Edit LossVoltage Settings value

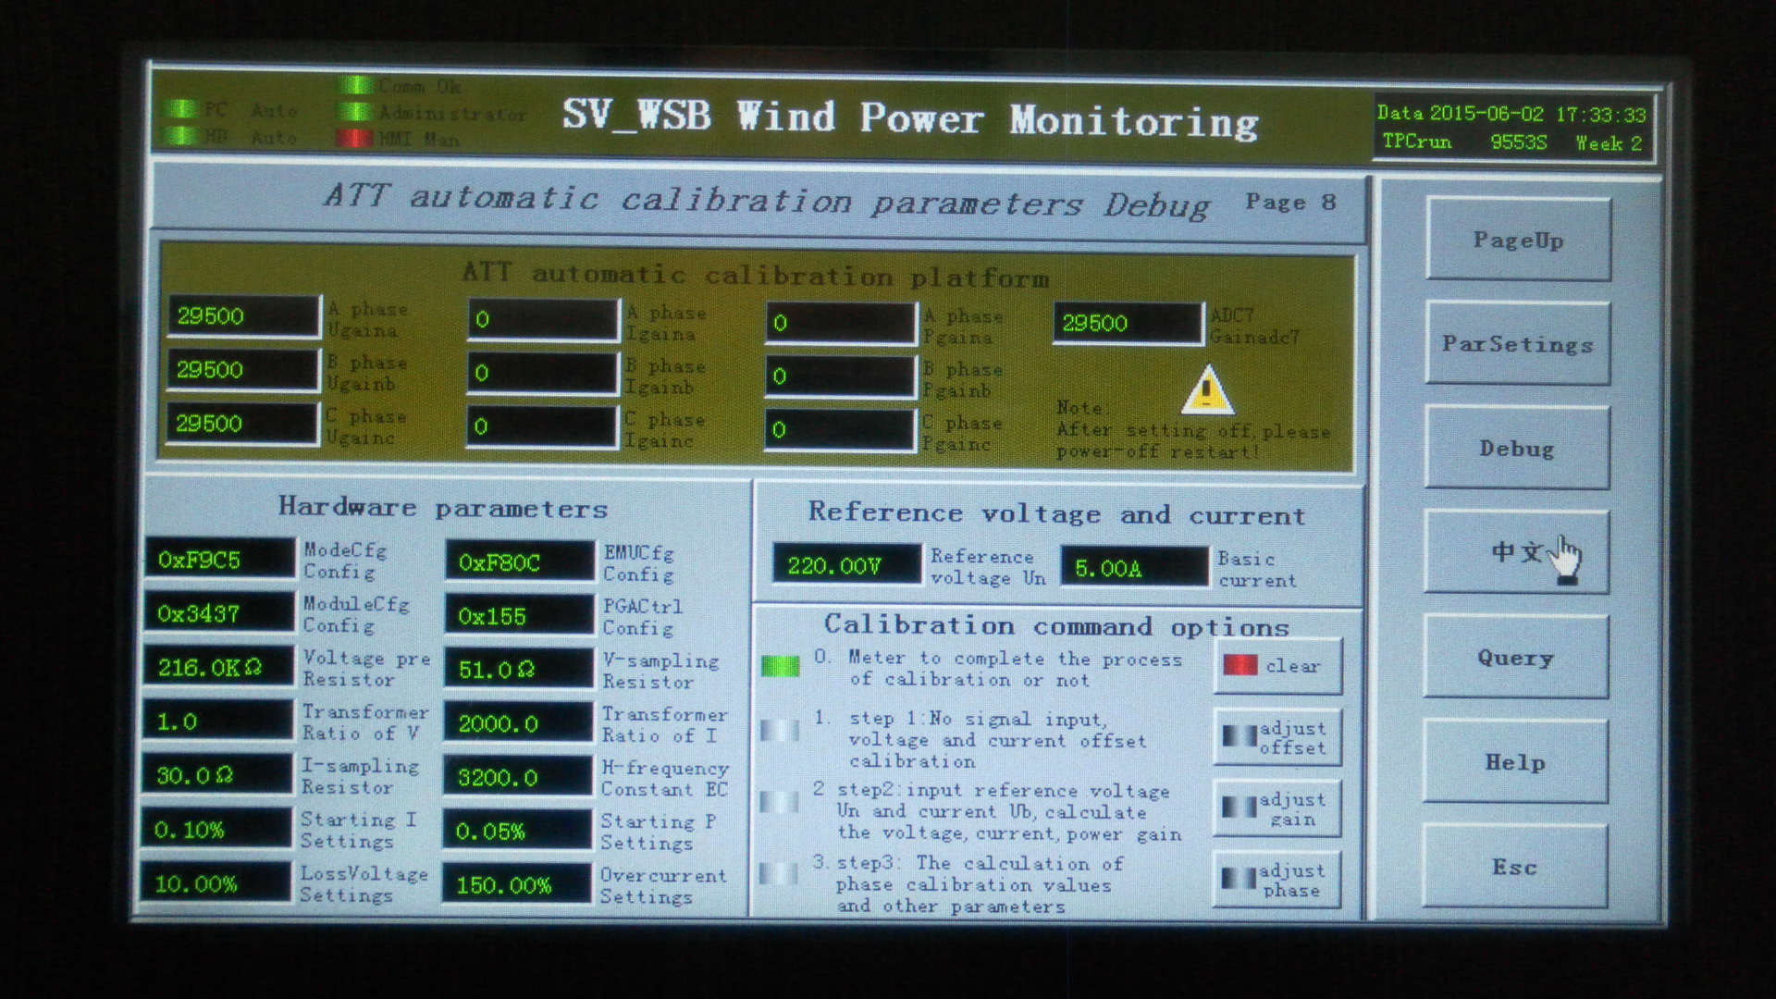point(216,883)
